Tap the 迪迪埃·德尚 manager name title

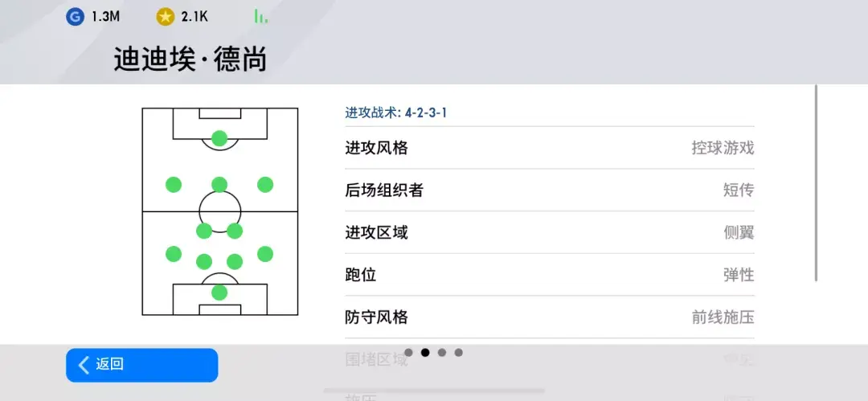click(190, 59)
